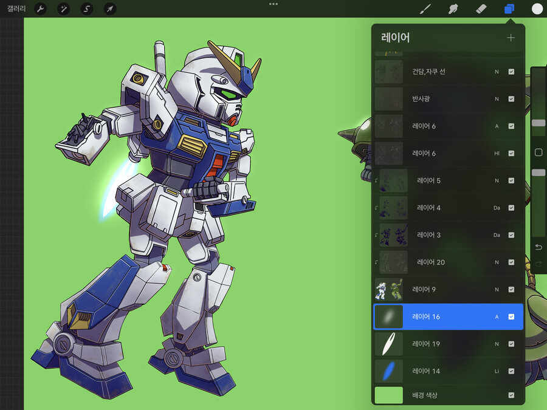The height and width of the screenshot is (410, 547).
Task: Open the Adjustments magic wand menu
Action: click(x=63, y=9)
